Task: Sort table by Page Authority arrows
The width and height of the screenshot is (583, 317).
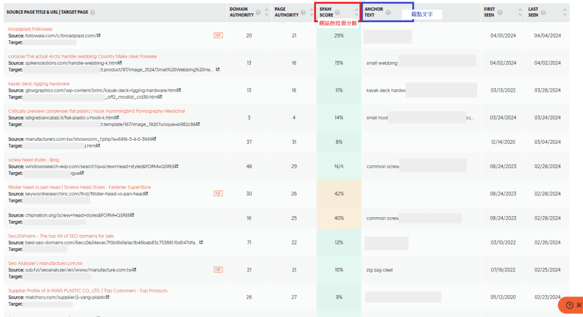Action: tap(311, 13)
